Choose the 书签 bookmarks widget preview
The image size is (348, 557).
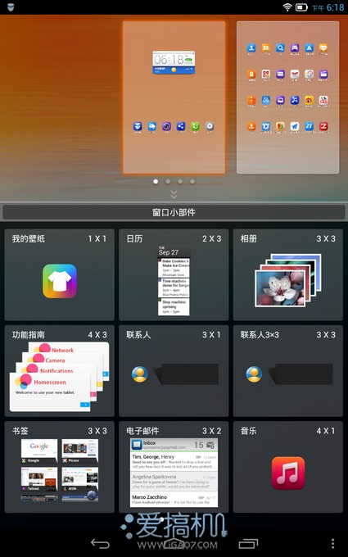click(60, 470)
